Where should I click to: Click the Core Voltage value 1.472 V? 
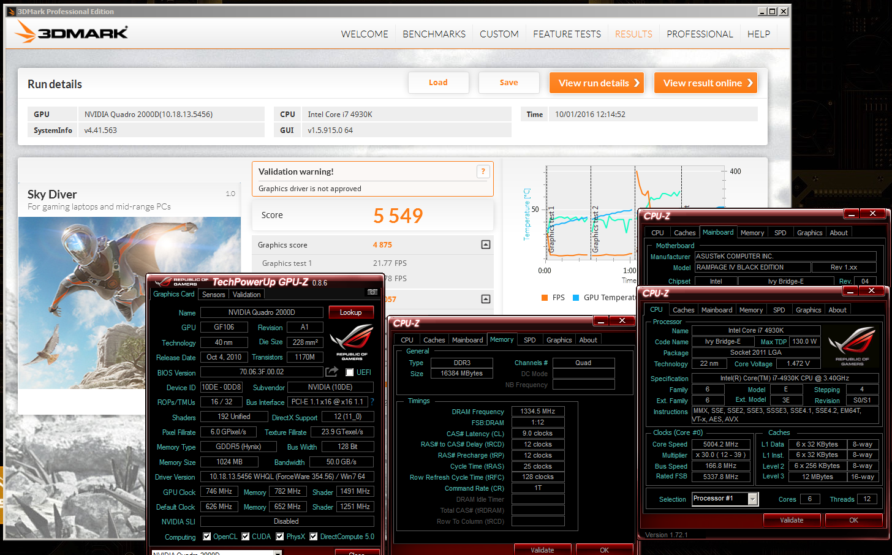point(798,363)
